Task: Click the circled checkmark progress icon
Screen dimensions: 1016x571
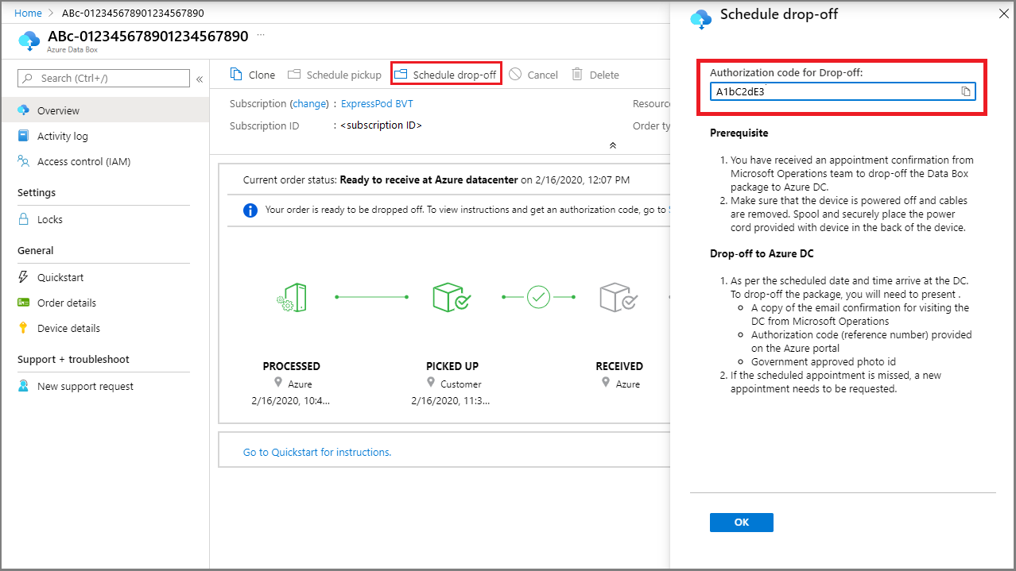Action: click(538, 297)
